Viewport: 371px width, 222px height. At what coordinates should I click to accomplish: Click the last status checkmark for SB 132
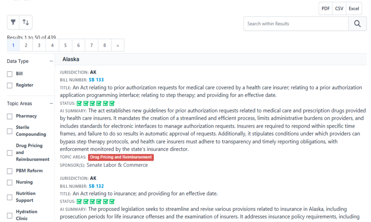112,202
